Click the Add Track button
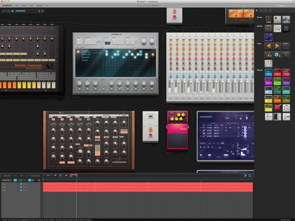This screenshot has width=295, height=221. point(7,180)
